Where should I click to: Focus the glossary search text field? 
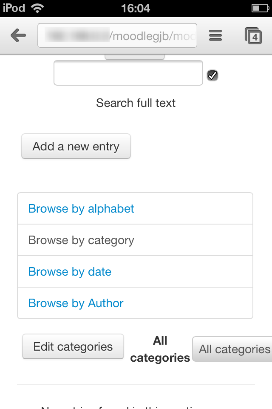(x=128, y=73)
